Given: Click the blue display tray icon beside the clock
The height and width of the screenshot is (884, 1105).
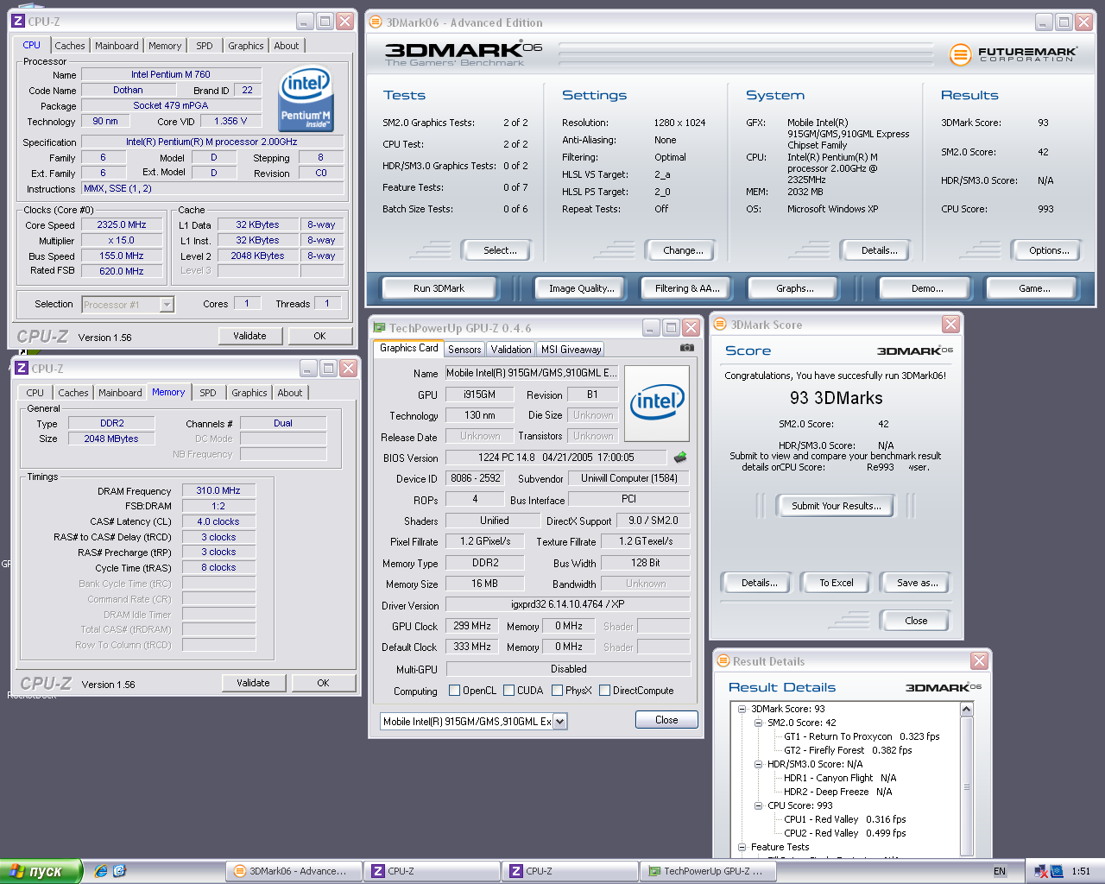Looking at the screenshot, I should 1057,871.
